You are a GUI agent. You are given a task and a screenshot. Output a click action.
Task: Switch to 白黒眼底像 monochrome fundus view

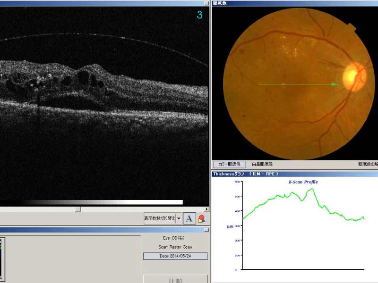tap(262, 165)
